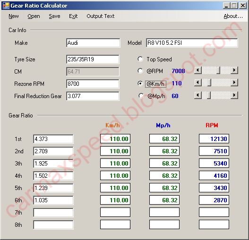
Task: Maximize the Gear Ratio Calculator window
Action: point(234,6)
